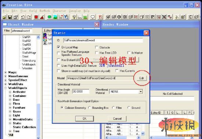Select Static in the object tree

(x=17, y=123)
